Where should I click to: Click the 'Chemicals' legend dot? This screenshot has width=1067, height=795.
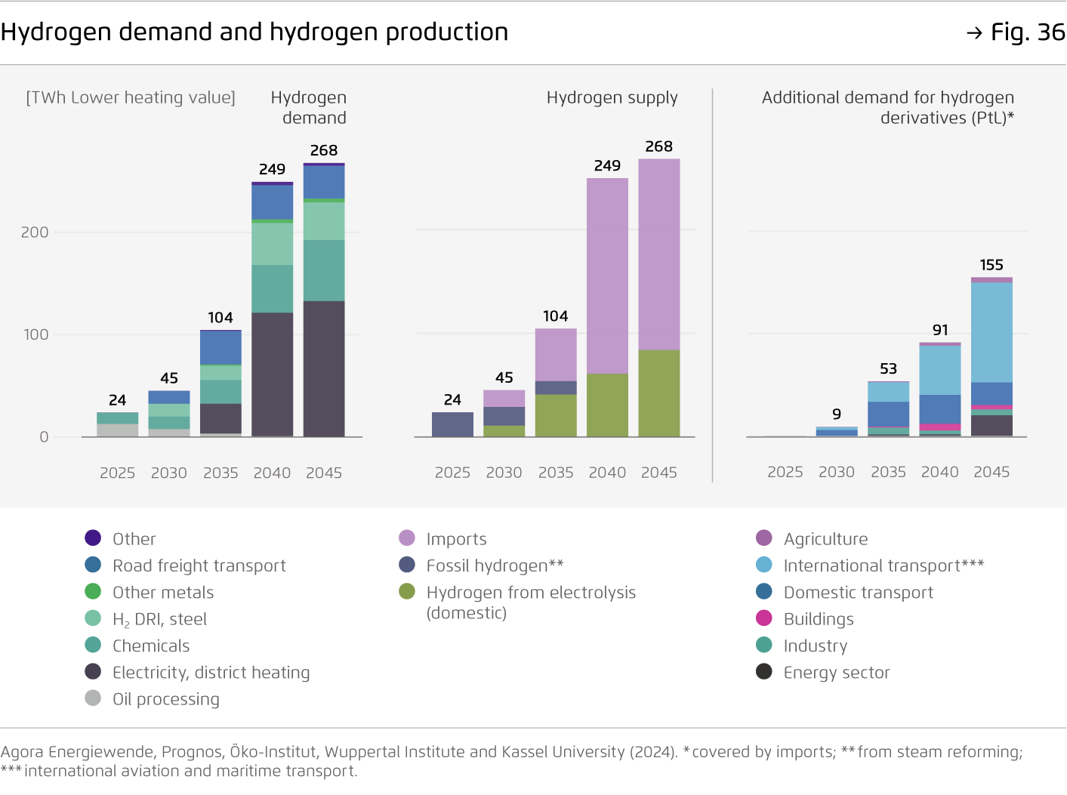pos(93,645)
